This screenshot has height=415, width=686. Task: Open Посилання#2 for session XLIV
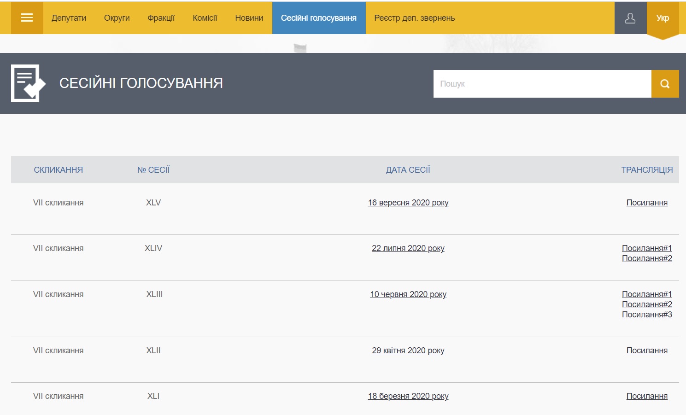[646, 258]
